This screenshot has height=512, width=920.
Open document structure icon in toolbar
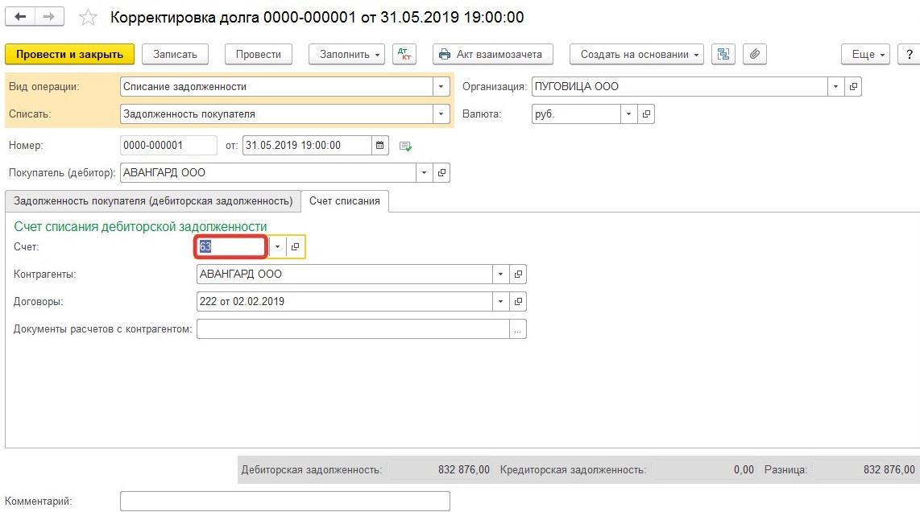pyautogui.click(x=723, y=54)
